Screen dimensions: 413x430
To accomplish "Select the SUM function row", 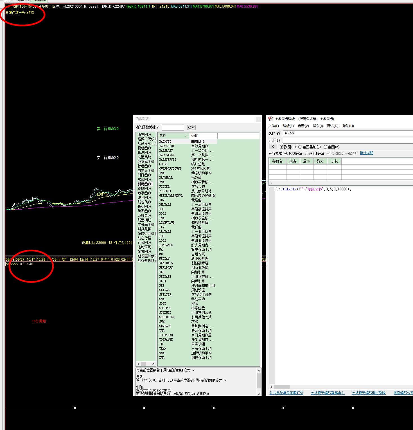I will [x=188, y=322].
